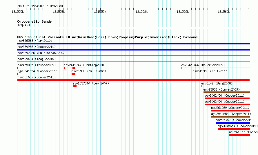Select the 12q24.33 band label

tap(24, 25)
